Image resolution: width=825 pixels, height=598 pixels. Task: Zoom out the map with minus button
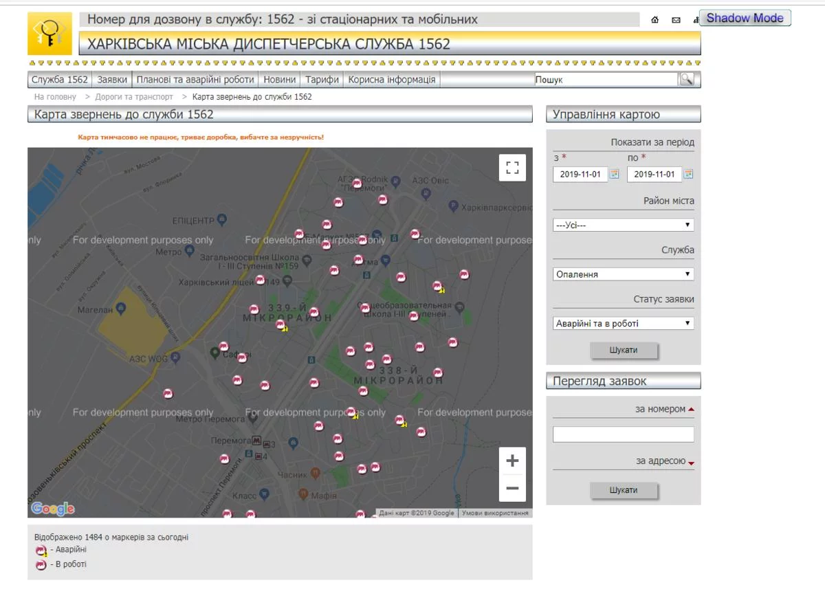pos(512,488)
